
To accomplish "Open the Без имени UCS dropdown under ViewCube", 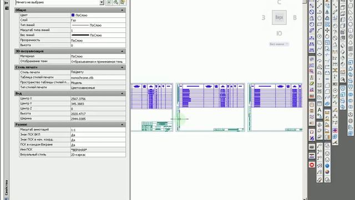I will [279, 44].
